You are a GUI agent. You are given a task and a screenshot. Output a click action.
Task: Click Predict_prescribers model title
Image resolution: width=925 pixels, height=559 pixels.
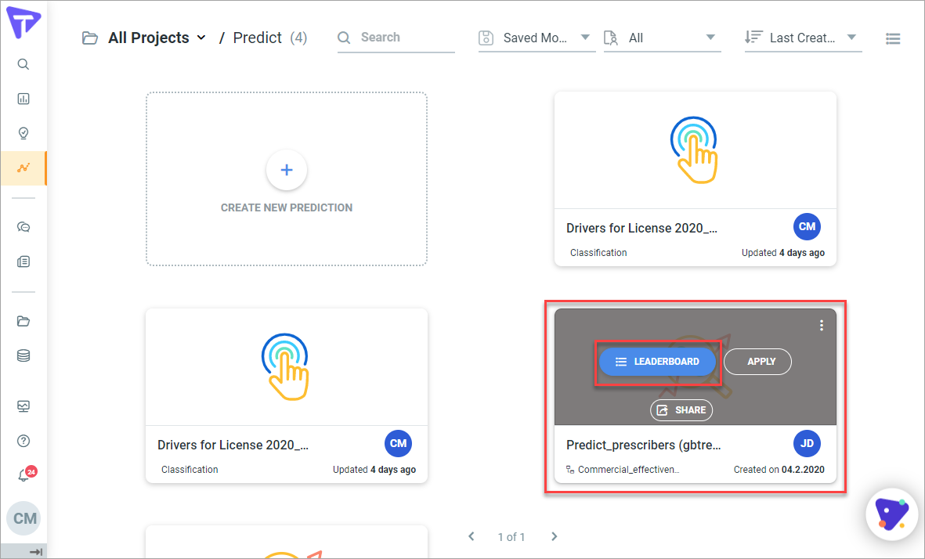[644, 445]
